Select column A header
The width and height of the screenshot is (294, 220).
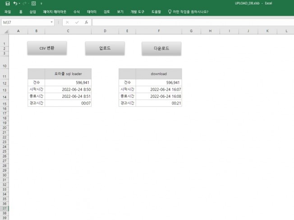(x=18, y=31)
